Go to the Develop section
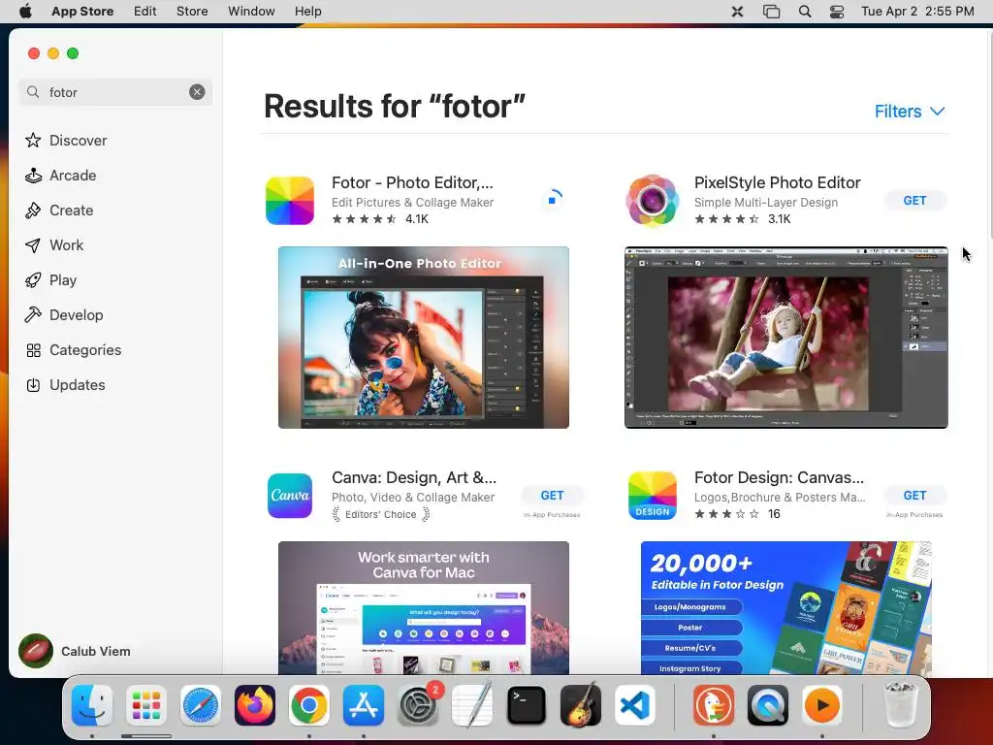993x745 pixels. [64, 314]
